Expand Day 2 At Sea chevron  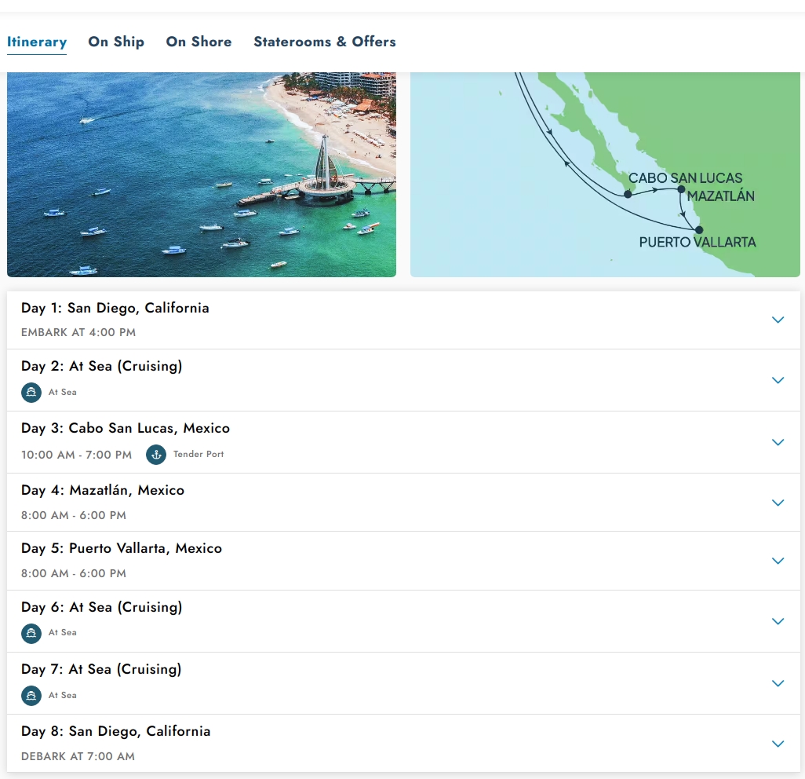click(x=778, y=380)
